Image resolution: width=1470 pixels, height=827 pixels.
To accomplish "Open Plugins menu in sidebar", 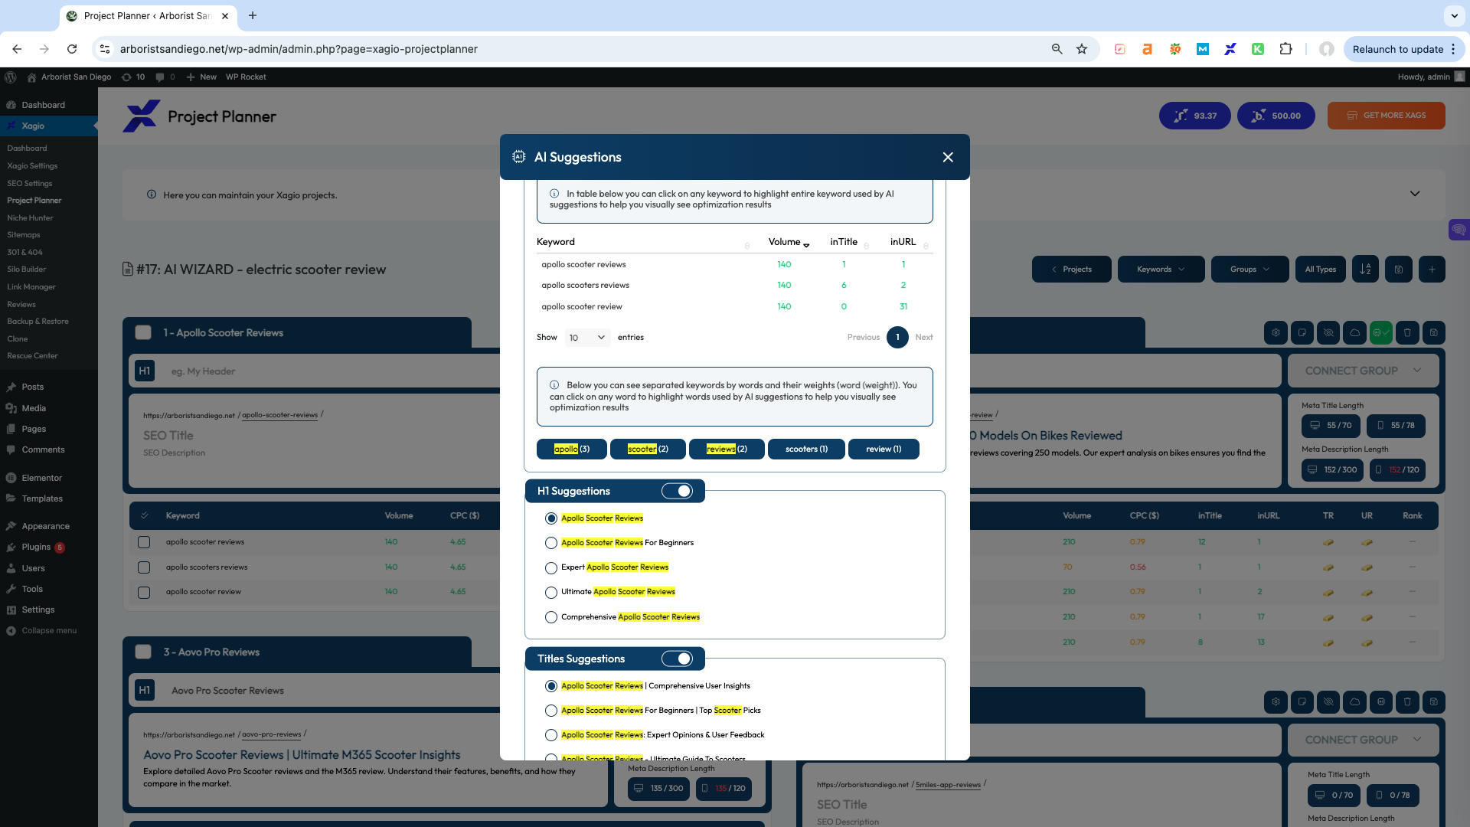I will (x=36, y=548).
